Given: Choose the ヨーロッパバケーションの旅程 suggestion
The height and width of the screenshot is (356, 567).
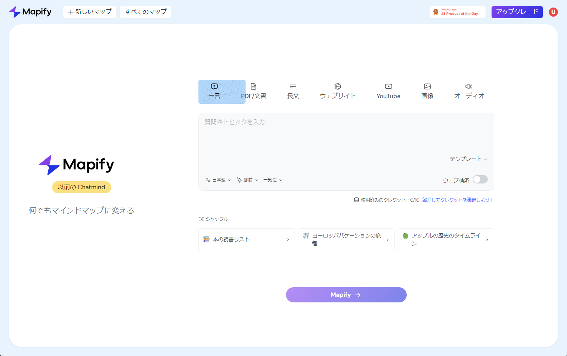Looking at the screenshot, I should click(x=346, y=240).
